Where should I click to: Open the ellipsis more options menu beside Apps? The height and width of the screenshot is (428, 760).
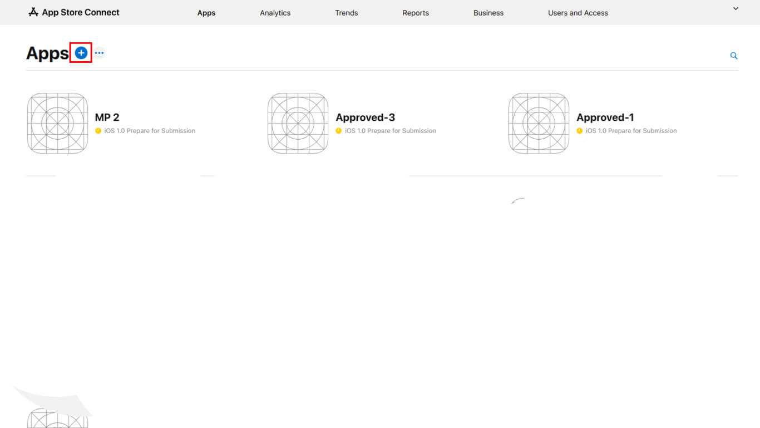[99, 53]
